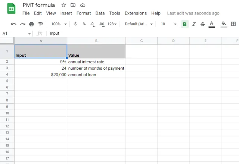The height and width of the screenshot is (164, 239).
Task: Open the fill color picker
Action: [224, 24]
